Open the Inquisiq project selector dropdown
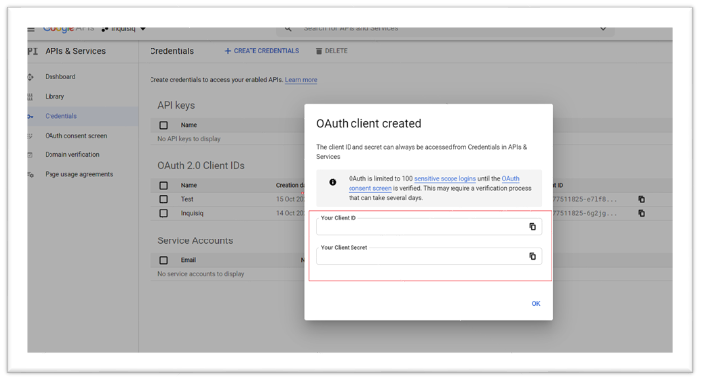Image resolution: width=703 pixels, height=382 pixels. [x=124, y=29]
